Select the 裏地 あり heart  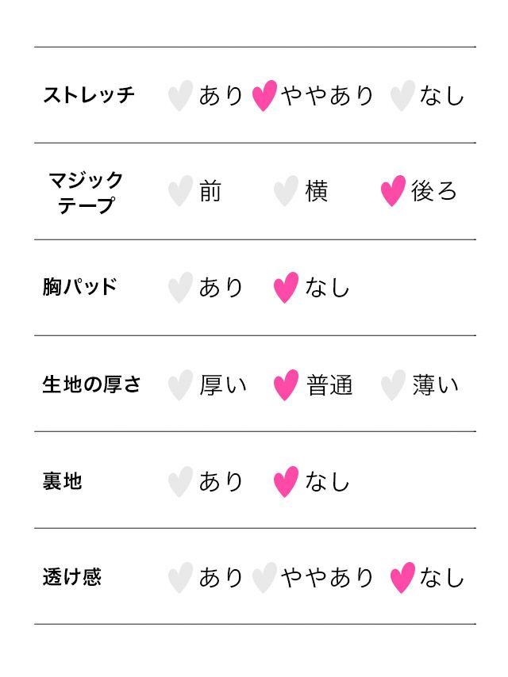pyautogui.click(x=180, y=482)
